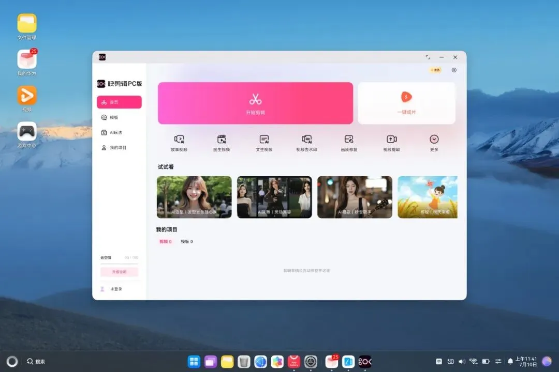This screenshot has width=559, height=372.
Task: Click the battery tray icon
Action: [x=486, y=361]
